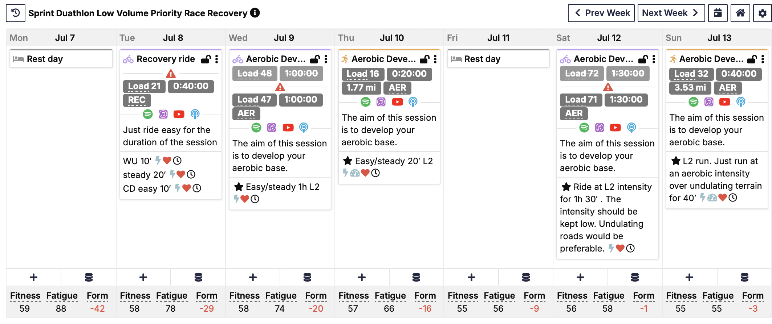Open YouTube link on Wednesday's Aerobic session
The image size is (772, 324).
pyautogui.click(x=288, y=128)
